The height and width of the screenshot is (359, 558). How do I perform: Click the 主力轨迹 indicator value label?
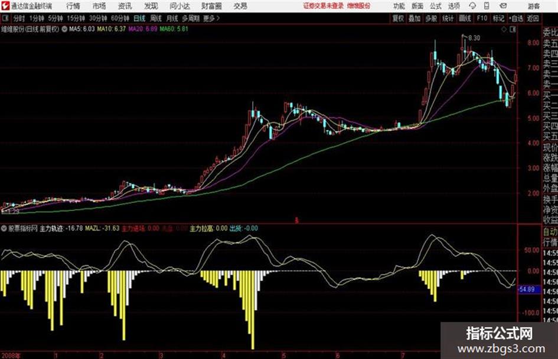tap(61, 229)
